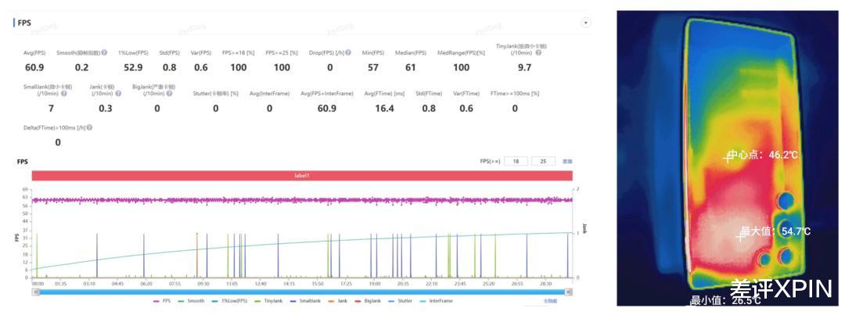The image size is (845, 315).
Task: Click help icon next to SmallJank (/10min)
Action: pos(63,94)
